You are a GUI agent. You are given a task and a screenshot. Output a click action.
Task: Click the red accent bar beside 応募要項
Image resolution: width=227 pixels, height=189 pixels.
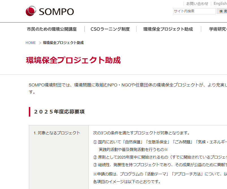click(x=29, y=112)
